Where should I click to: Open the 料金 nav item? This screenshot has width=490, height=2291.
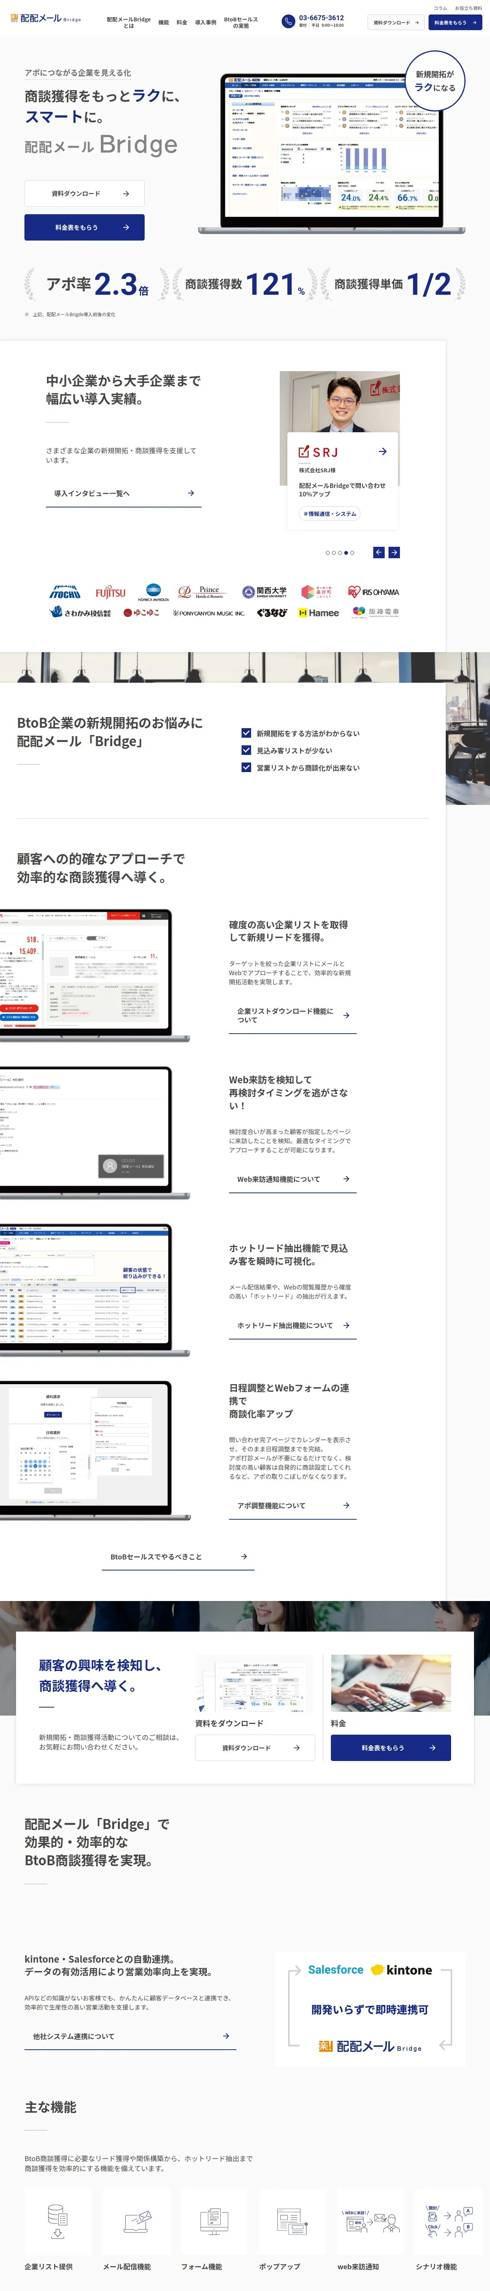pyautogui.click(x=182, y=22)
